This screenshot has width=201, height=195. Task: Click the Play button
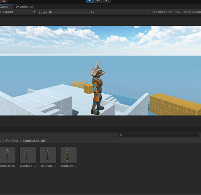coord(90,1)
